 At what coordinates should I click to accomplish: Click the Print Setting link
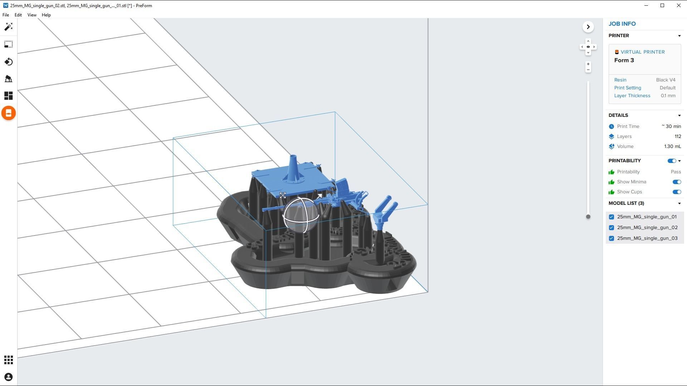click(628, 88)
